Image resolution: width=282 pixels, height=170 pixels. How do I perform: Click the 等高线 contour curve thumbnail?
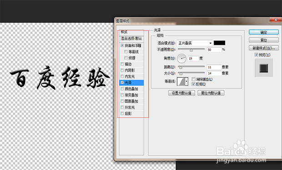point(181,82)
